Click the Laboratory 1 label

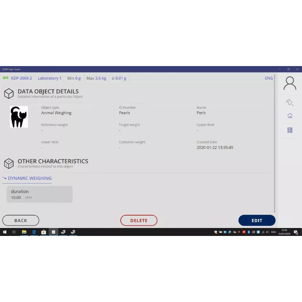click(49, 78)
